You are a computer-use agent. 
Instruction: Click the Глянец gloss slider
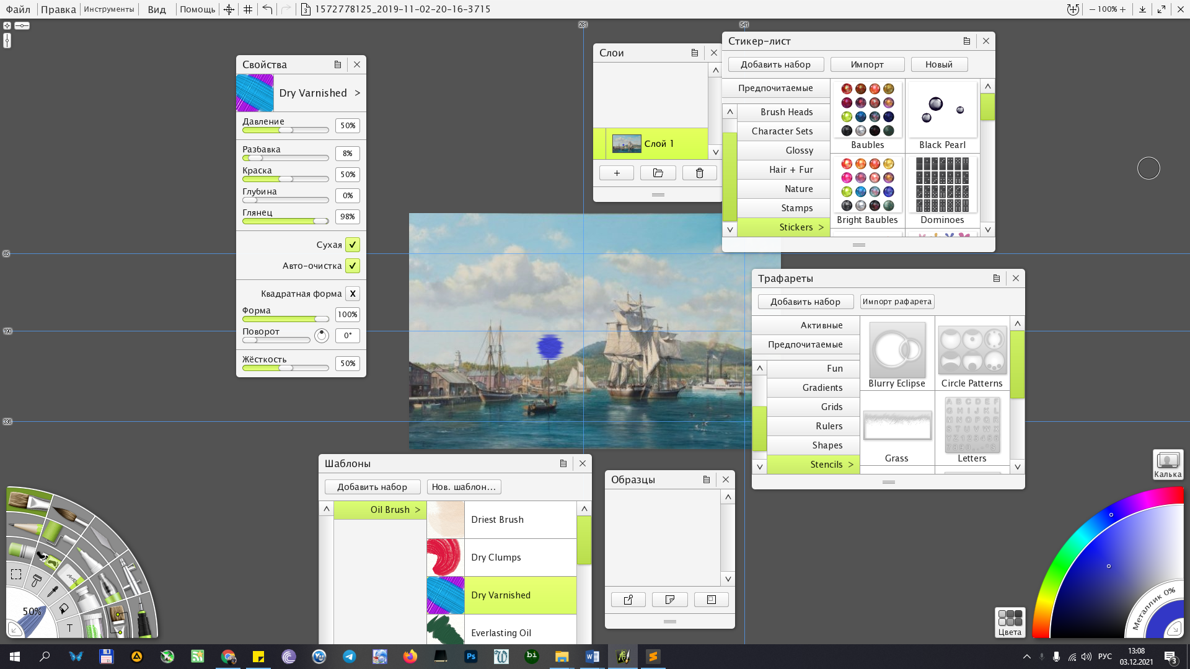pyautogui.click(x=286, y=221)
